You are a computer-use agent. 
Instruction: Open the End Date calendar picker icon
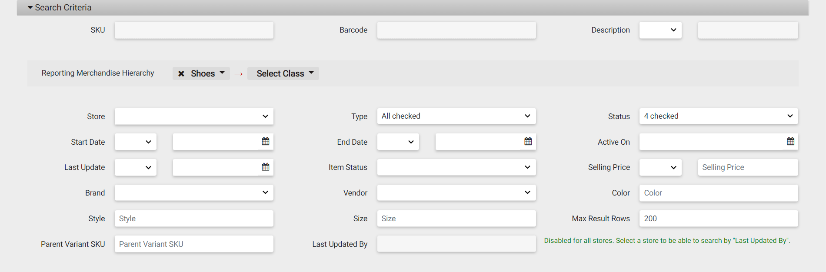[528, 141]
